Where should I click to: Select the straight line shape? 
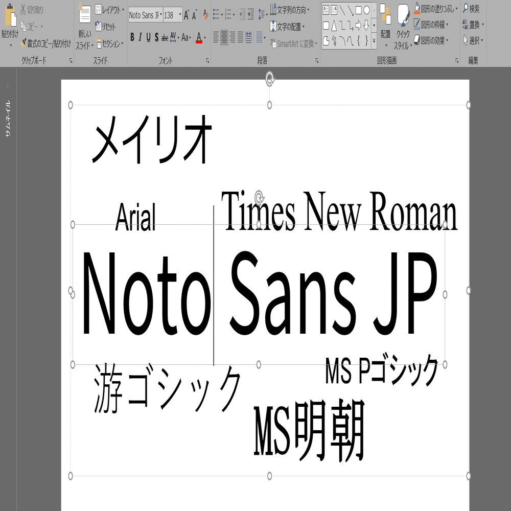click(x=342, y=10)
